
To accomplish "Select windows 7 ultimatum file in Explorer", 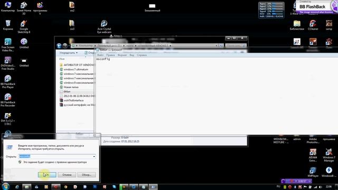I will point(74,69).
